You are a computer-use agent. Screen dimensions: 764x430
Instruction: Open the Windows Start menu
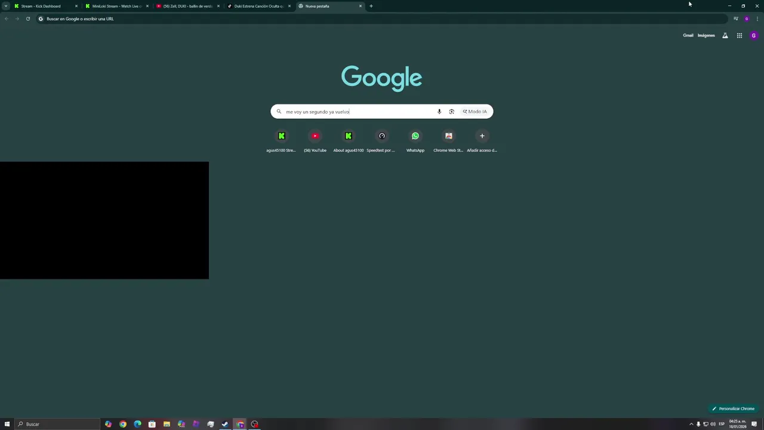[7, 424]
